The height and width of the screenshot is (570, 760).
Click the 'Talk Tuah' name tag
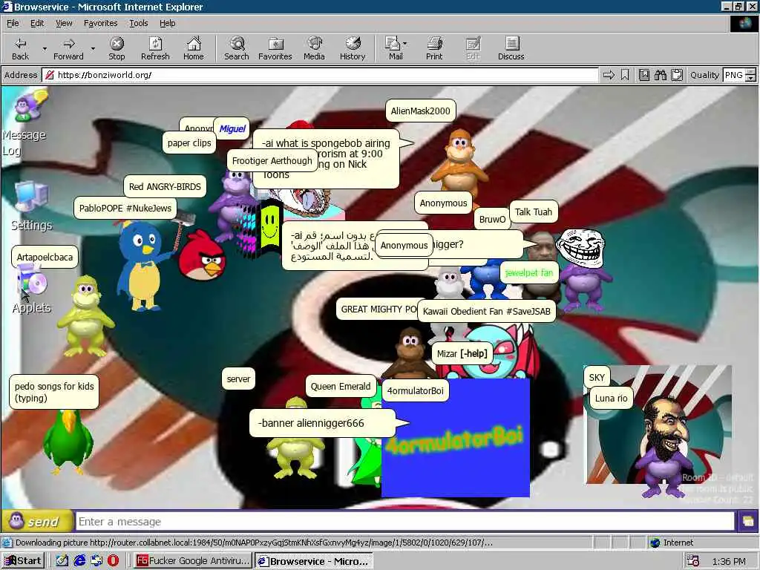[533, 212]
